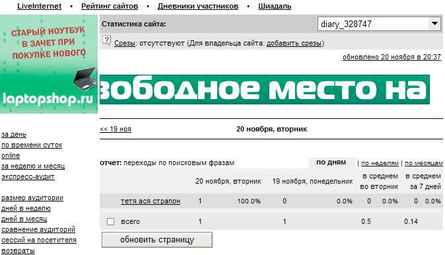445x255 pixels.
Task: Click the question mark help icon
Action: [107, 41]
